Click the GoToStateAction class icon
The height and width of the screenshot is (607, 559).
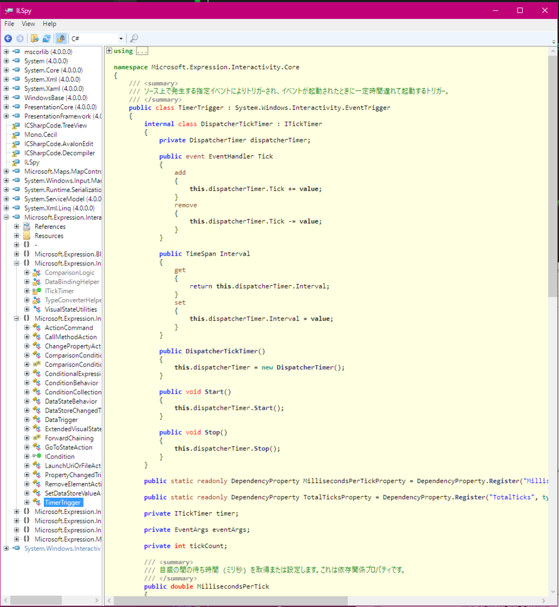pos(37,447)
